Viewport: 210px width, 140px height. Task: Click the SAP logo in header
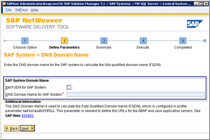[195, 24]
